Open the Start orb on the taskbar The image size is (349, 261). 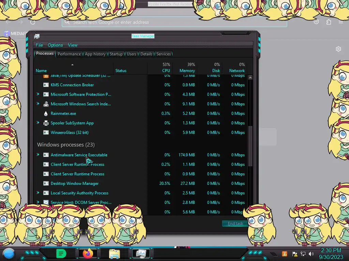coord(9,254)
